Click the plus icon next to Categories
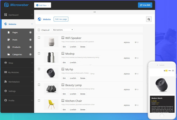Viewport: 177px width, 120px height. click(x=30, y=54)
